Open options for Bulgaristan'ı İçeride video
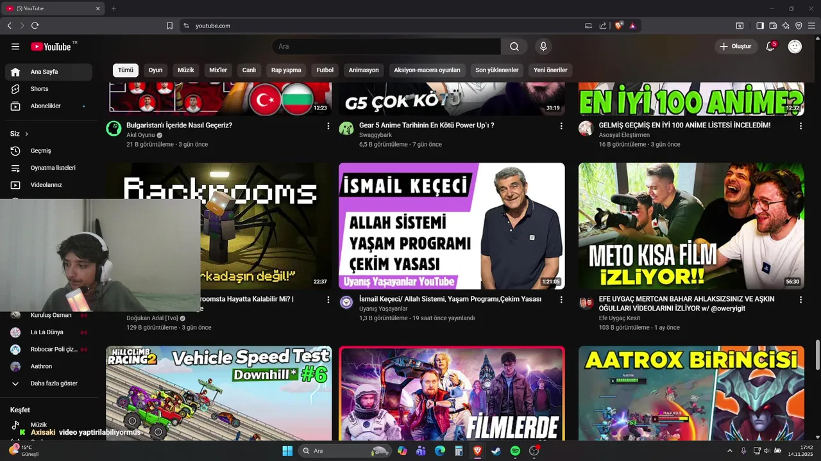Viewport: 821px width, 461px height. point(328,126)
